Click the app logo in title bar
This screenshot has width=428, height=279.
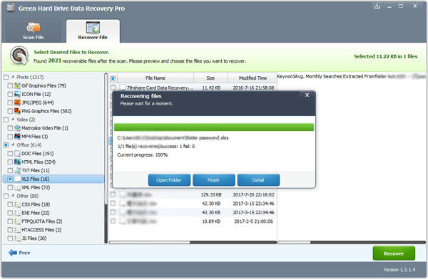point(11,8)
